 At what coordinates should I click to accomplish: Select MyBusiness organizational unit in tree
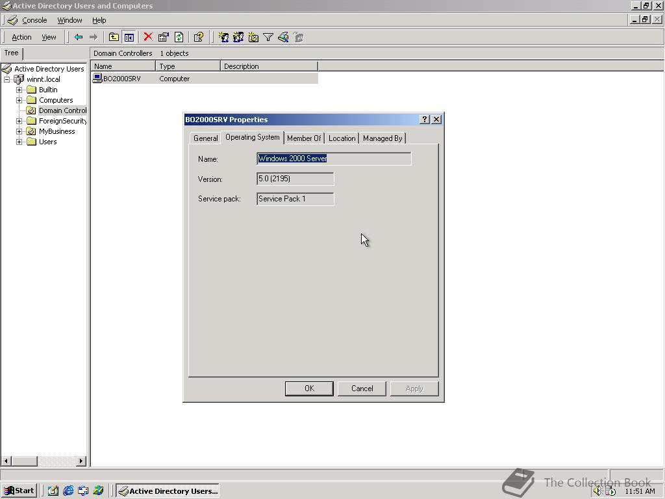pos(57,131)
